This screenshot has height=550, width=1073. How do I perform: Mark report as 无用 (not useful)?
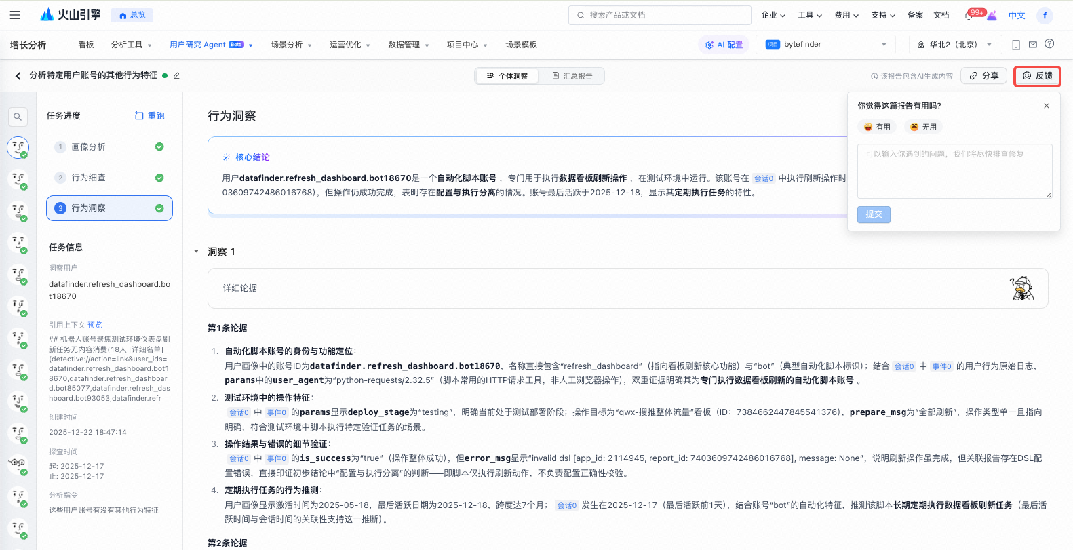click(x=923, y=127)
